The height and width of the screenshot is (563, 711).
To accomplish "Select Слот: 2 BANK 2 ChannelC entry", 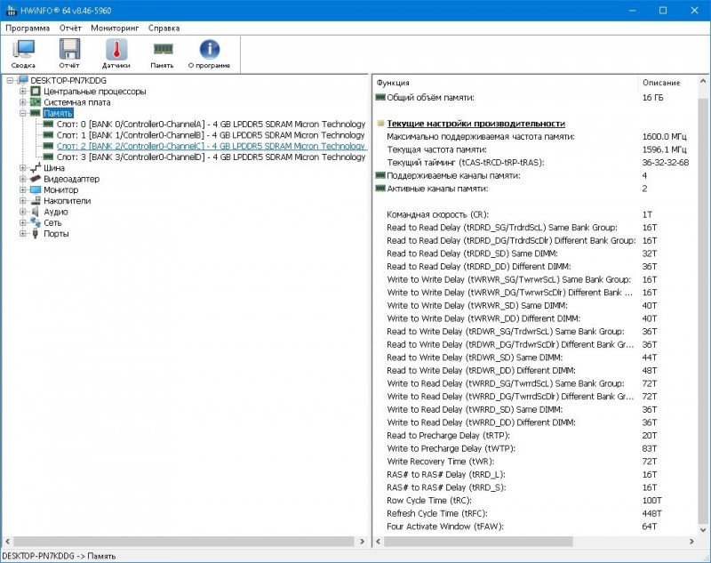I will 211,146.
